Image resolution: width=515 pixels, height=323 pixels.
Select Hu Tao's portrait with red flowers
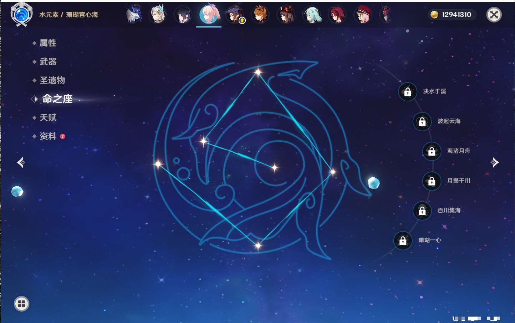(286, 15)
